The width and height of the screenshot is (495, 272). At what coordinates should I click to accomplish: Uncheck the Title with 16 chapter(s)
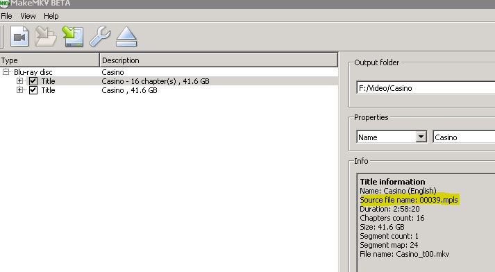point(33,81)
